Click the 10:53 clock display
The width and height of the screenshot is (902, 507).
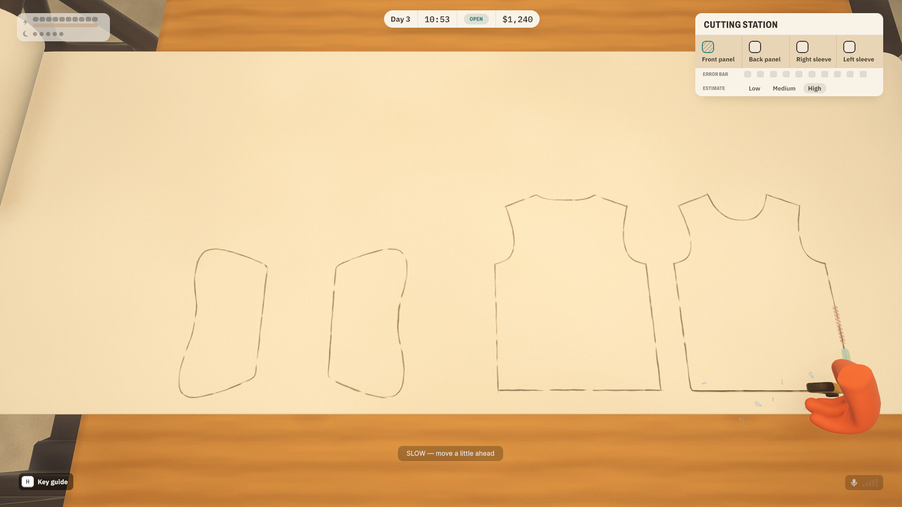click(x=437, y=19)
